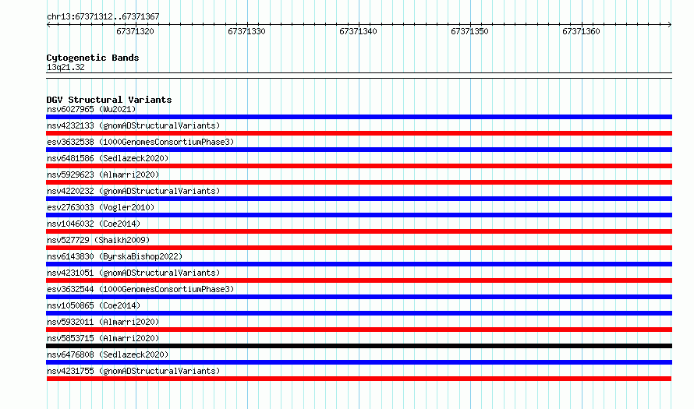Viewport: 694px width, 409px height.
Task: Click the nsv4231755 gnomAD red bar
Action: tap(359, 379)
